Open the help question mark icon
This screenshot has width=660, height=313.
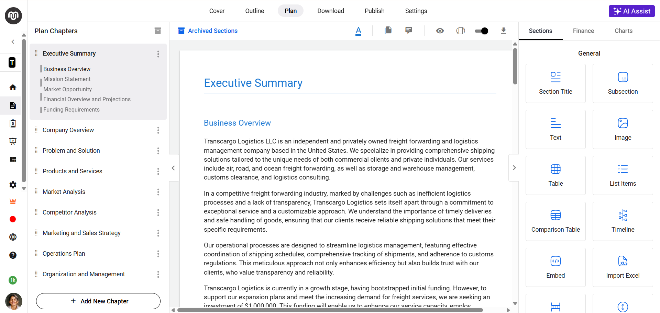click(13, 255)
